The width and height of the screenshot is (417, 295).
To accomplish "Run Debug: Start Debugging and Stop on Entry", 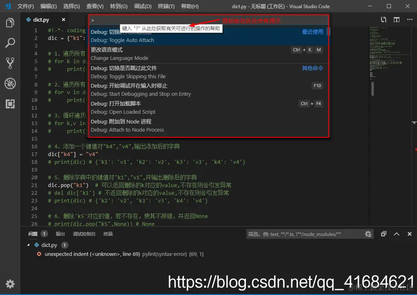I will pyautogui.click(x=209, y=90).
